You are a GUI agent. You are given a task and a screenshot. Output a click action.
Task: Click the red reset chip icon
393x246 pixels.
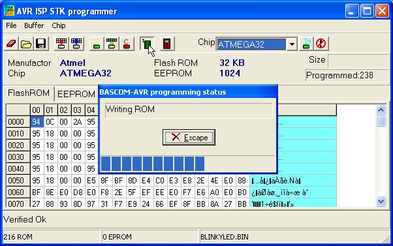pyautogui.click(x=321, y=44)
